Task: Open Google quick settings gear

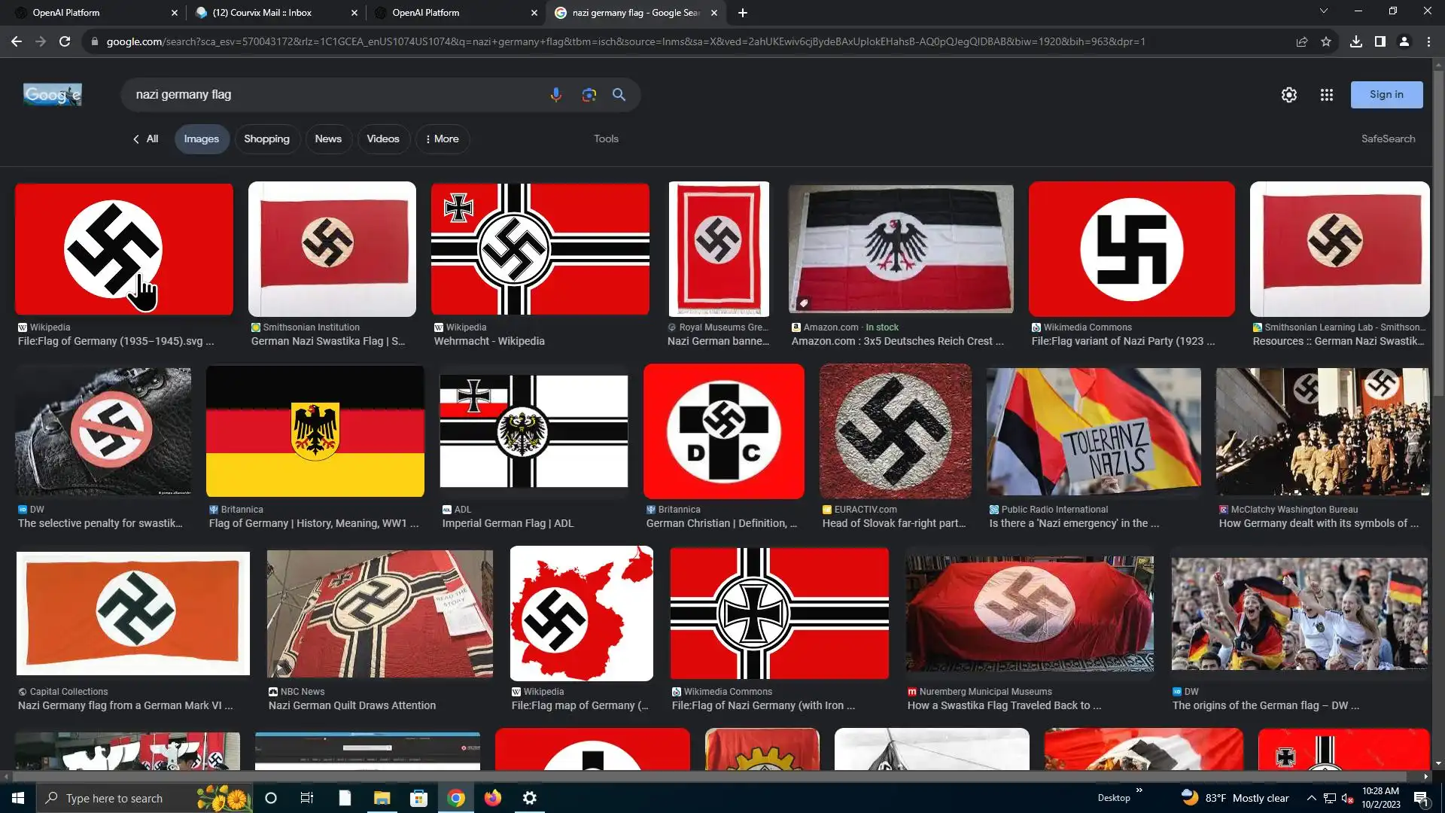Action: [x=1288, y=95]
